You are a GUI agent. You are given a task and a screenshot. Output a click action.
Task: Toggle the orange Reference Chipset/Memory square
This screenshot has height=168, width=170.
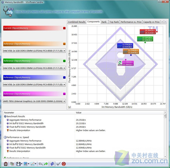[x=64, y=44]
